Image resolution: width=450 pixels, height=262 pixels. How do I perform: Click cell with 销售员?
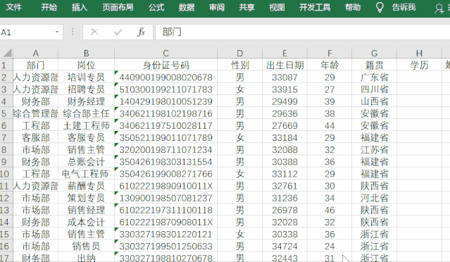click(x=86, y=246)
